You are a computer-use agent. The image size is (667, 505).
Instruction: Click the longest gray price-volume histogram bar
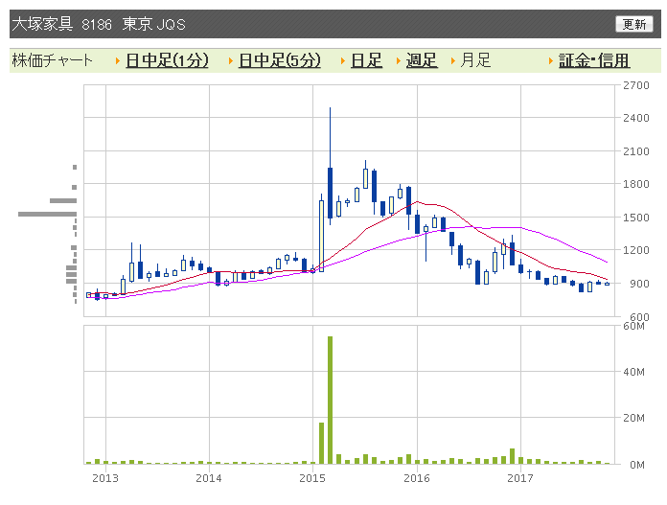(47, 214)
